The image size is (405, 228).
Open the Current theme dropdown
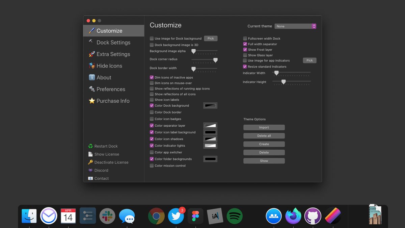click(295, 26)
